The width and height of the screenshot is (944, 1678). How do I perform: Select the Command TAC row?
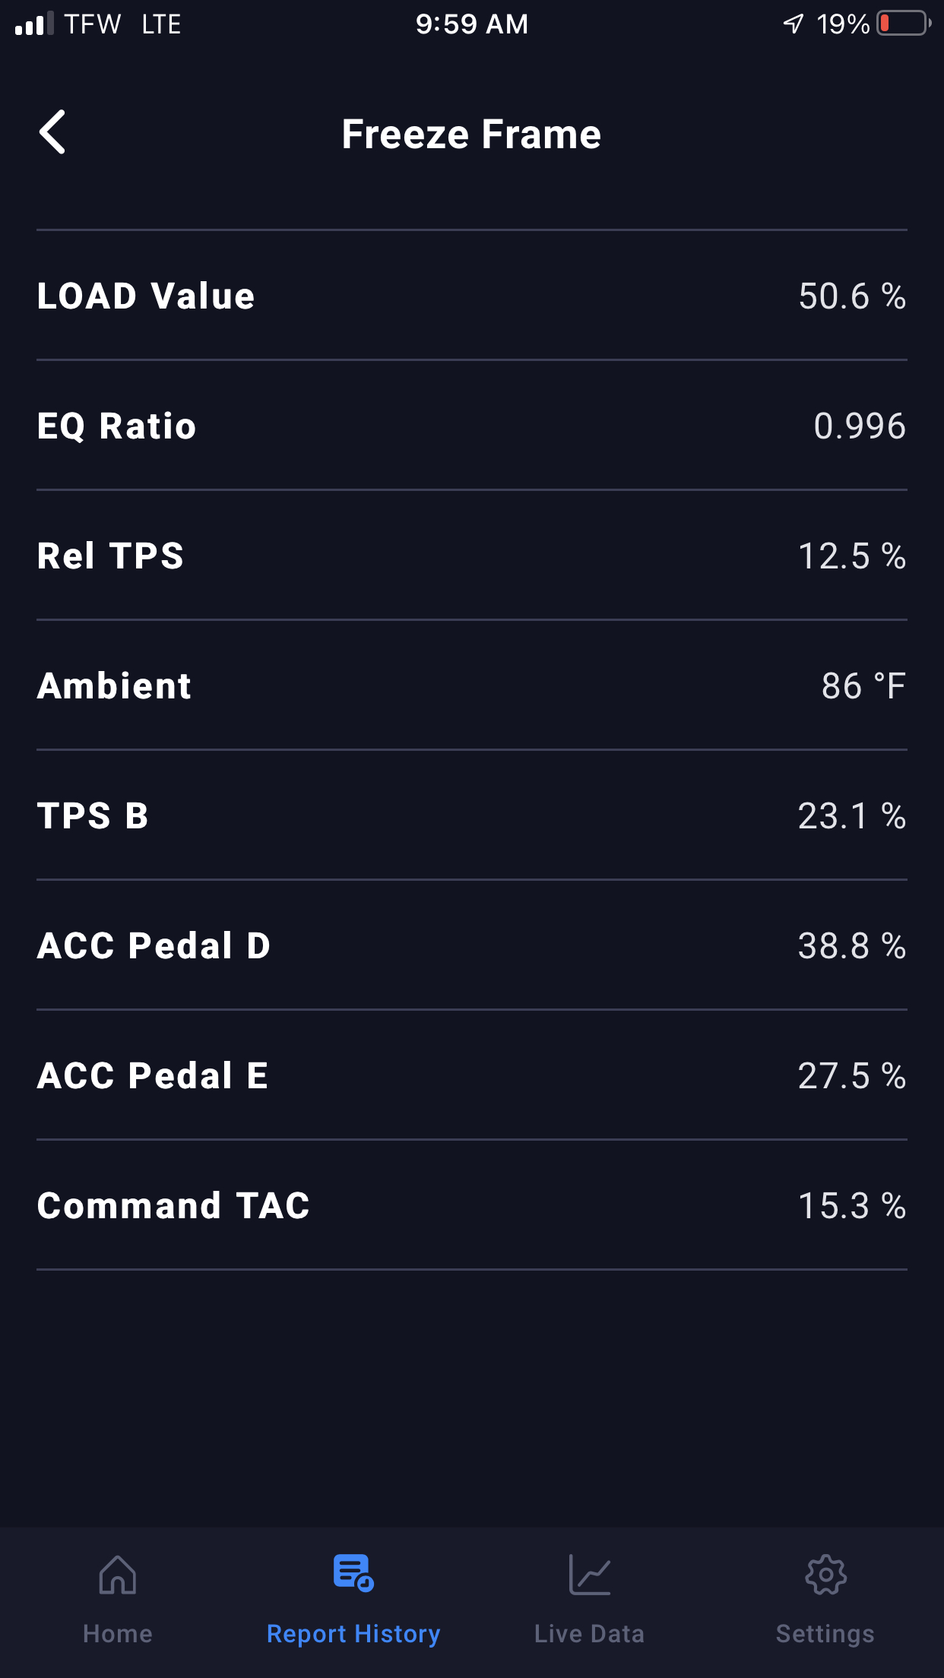471,1205
